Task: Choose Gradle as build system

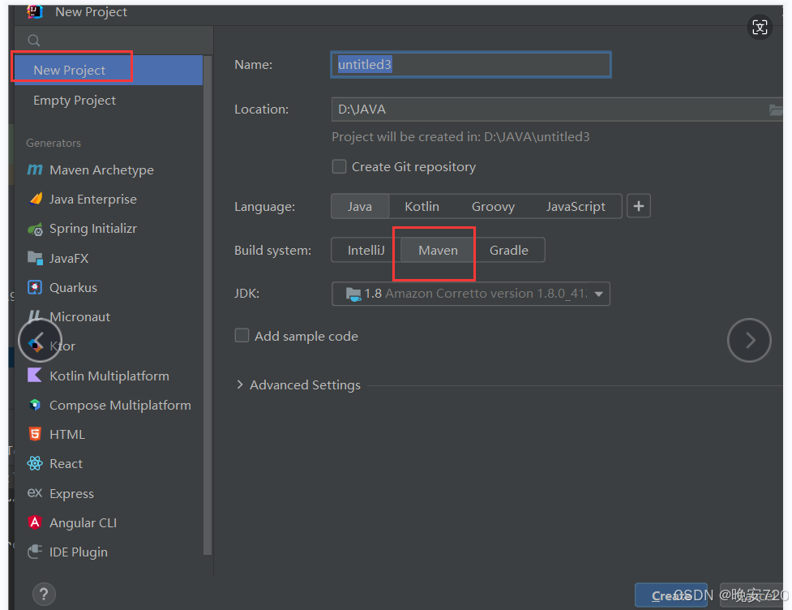Action: click(508, 250)
